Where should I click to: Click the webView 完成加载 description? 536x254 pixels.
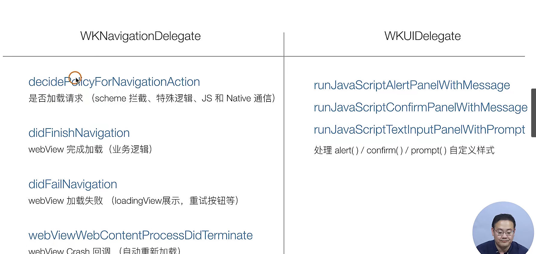click(90, 150)
